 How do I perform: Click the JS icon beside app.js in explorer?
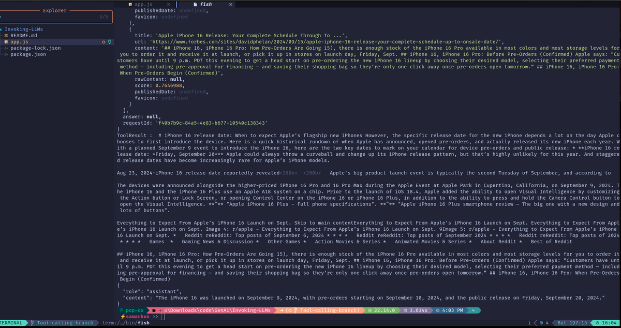[6, 42]
